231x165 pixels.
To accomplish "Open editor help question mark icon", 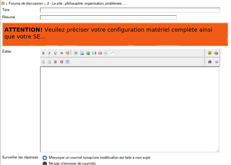I will tap(217, 62).
